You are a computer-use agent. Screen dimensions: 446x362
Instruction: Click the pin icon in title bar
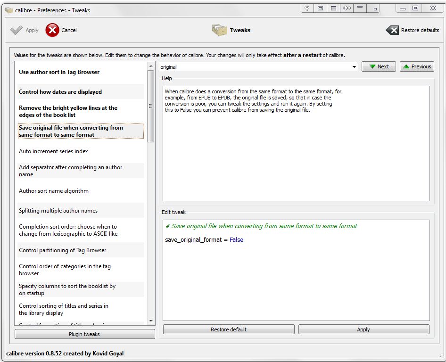[347, 8]
